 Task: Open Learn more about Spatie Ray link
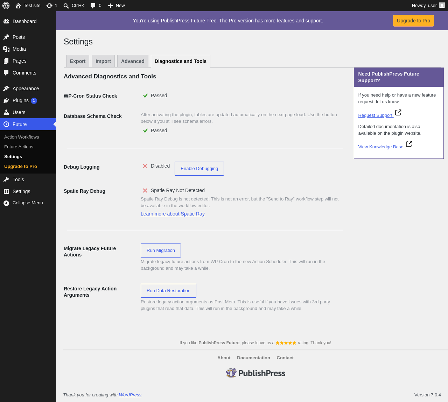click(x=173, y=214)
